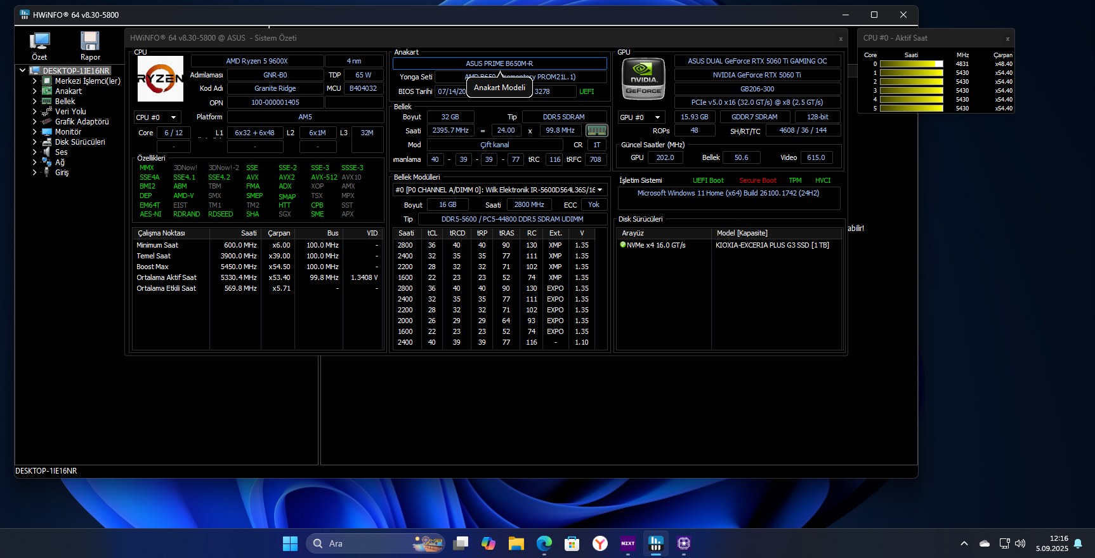Screen dimensions: 1095x558
Task: Launch Copilot from the taskbar
Action: click(x=488, y=543)
